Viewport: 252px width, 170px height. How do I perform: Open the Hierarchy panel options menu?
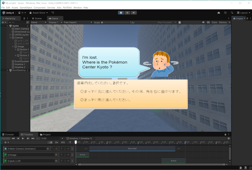point(27,18)
